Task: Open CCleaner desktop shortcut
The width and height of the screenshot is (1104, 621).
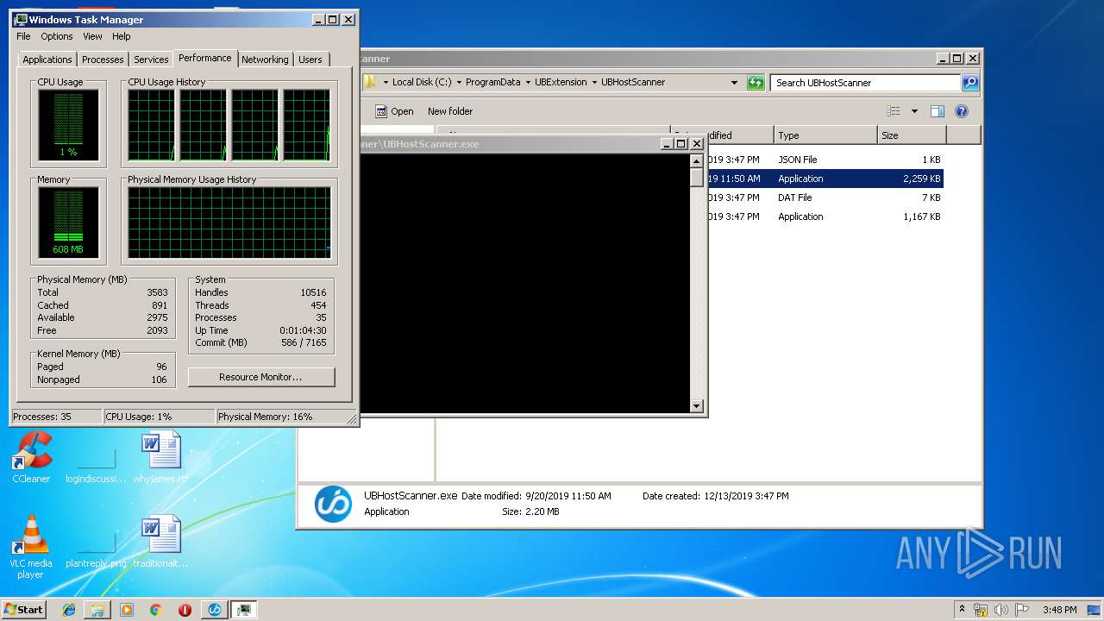Action: click(31, 457)
